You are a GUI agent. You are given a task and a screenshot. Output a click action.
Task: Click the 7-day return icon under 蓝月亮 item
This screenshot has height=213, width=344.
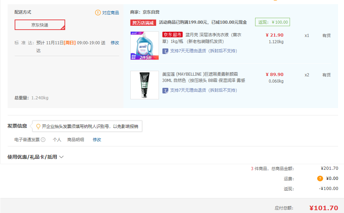tap(165, 51)
